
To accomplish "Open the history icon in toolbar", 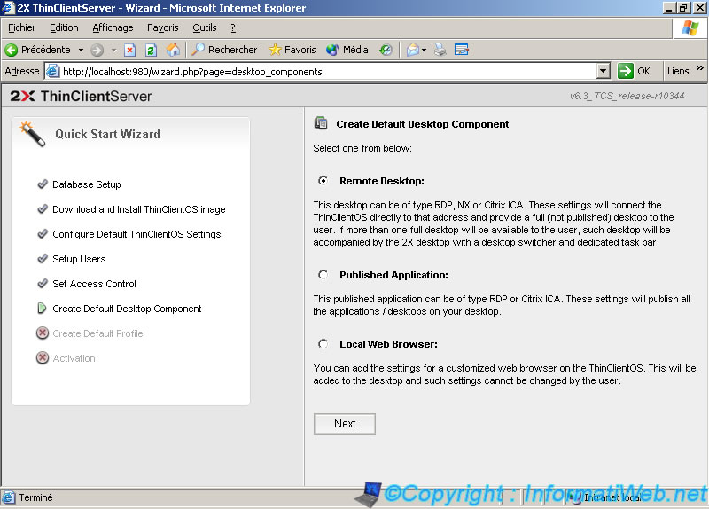I will [386, 50].
